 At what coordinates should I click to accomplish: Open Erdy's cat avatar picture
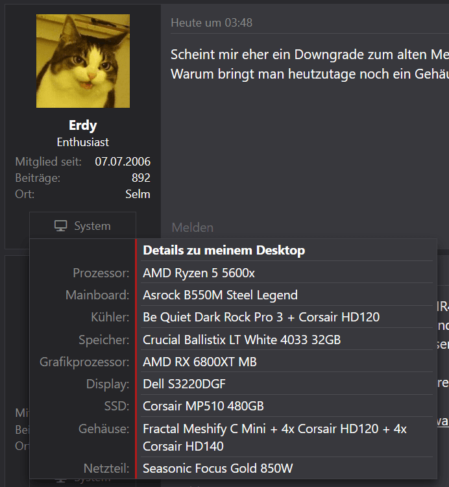(83, 61)
